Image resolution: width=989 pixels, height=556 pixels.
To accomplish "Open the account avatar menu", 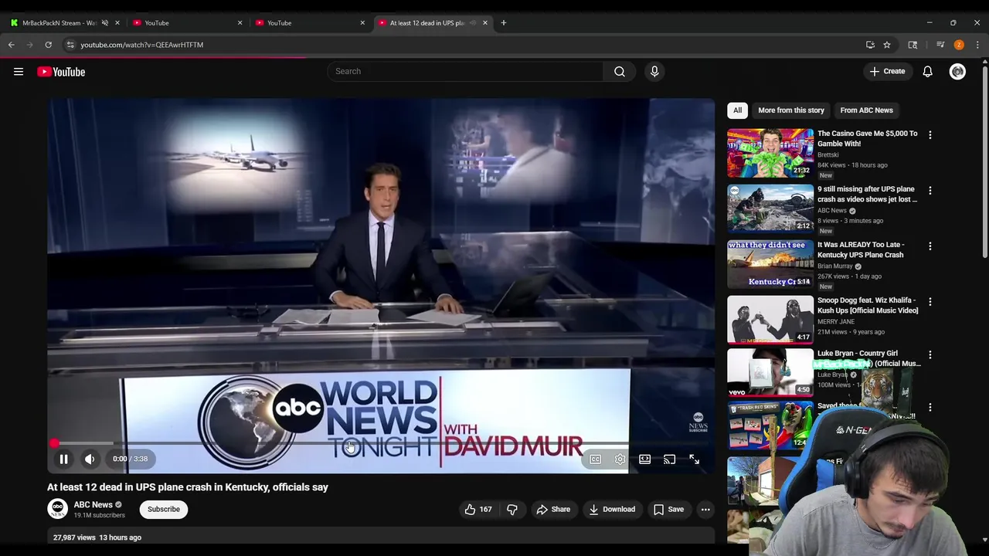I will 957,71.
